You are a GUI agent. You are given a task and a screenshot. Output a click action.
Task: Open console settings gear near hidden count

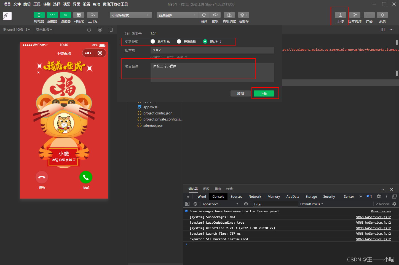point(394,204)
